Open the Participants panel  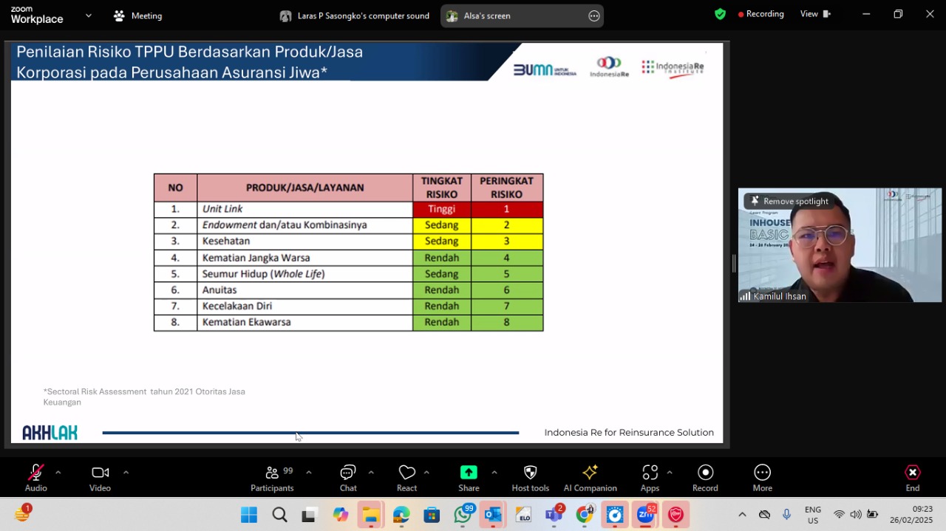(272, 473)
